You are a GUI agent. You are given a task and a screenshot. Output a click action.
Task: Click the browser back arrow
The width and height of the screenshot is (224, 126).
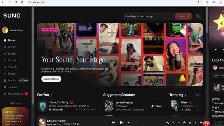coord(3,2)
